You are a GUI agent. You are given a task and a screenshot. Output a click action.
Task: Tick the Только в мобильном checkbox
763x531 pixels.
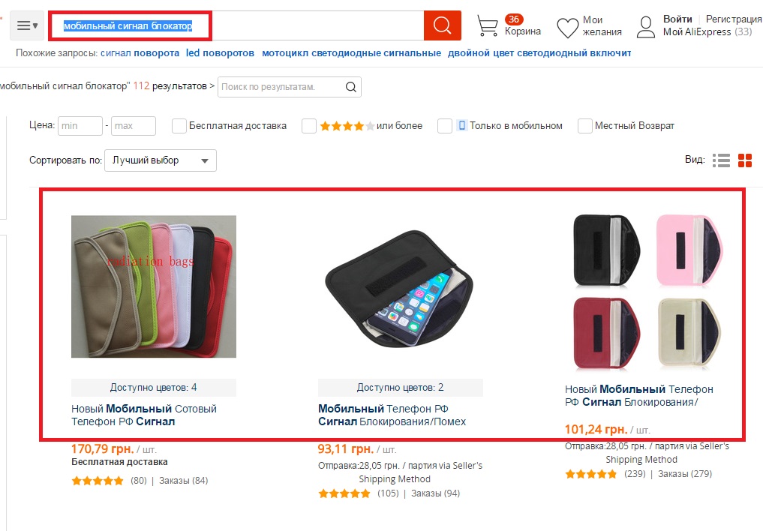pos(445,126)
